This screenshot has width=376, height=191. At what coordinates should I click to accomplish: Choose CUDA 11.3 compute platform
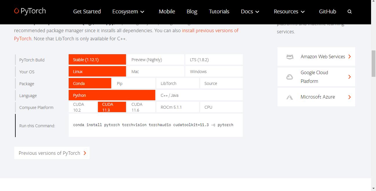pyautogui.click(x=112, y=107)
